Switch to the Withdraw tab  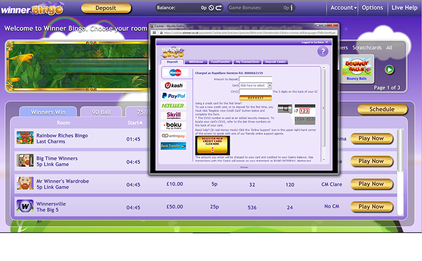click(196, 62)
